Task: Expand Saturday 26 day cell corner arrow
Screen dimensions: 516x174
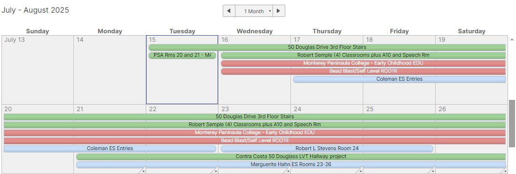Action: [504, 170]
